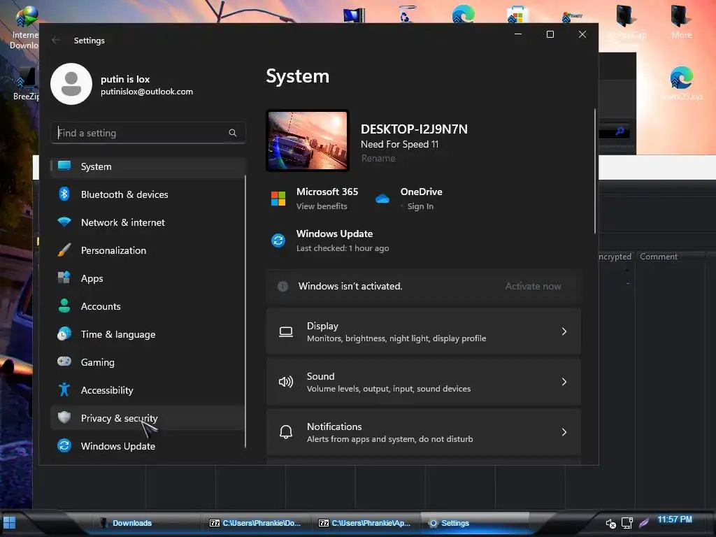
Task: Click the main pane vertical scrollbar
Action: point(594,171)
